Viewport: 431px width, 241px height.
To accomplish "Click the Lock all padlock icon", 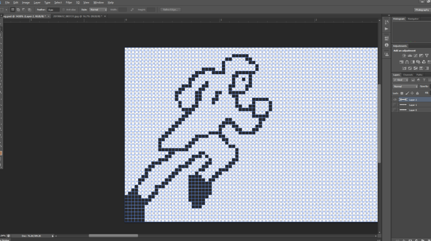I will click(417, 93).
